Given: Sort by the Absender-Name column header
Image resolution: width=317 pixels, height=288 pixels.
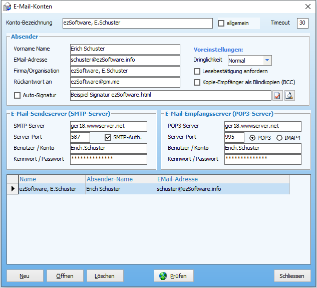Looking at the screenshot, I should click(x=120, y=179).
